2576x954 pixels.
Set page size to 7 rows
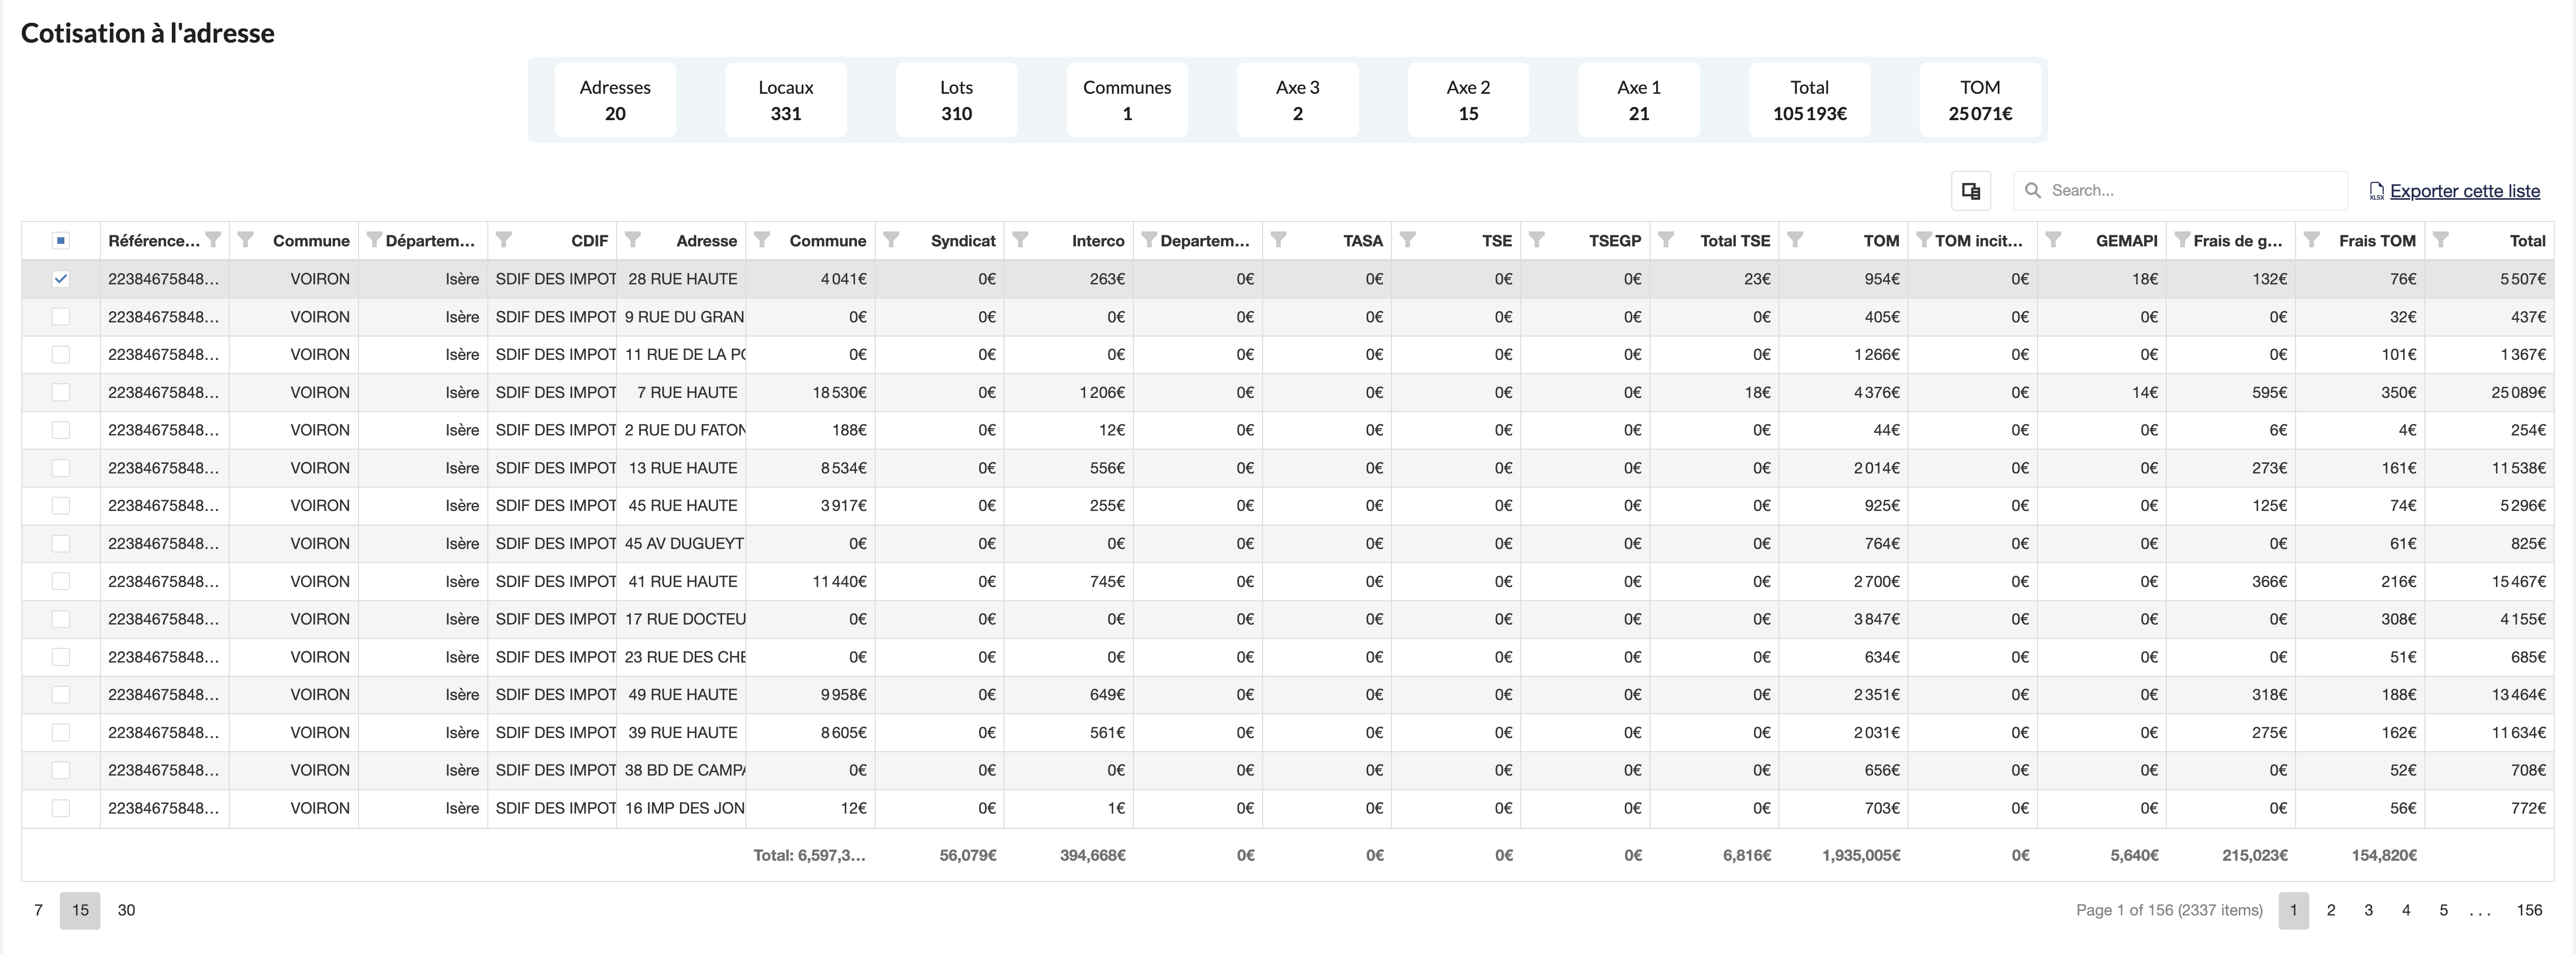[38, 910]
